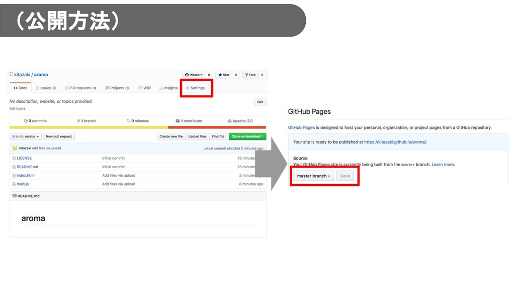The width and height of the screenshot is (515, 289).
Task: Click the Watch count 0 badge
Action: point(209,75)
